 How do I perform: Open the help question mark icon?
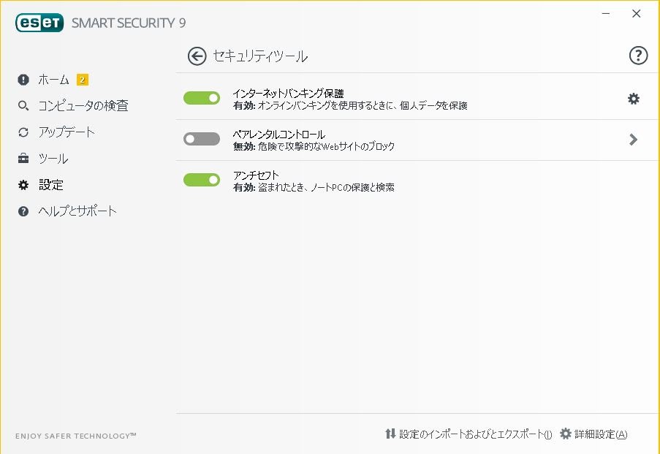point(638,56)
